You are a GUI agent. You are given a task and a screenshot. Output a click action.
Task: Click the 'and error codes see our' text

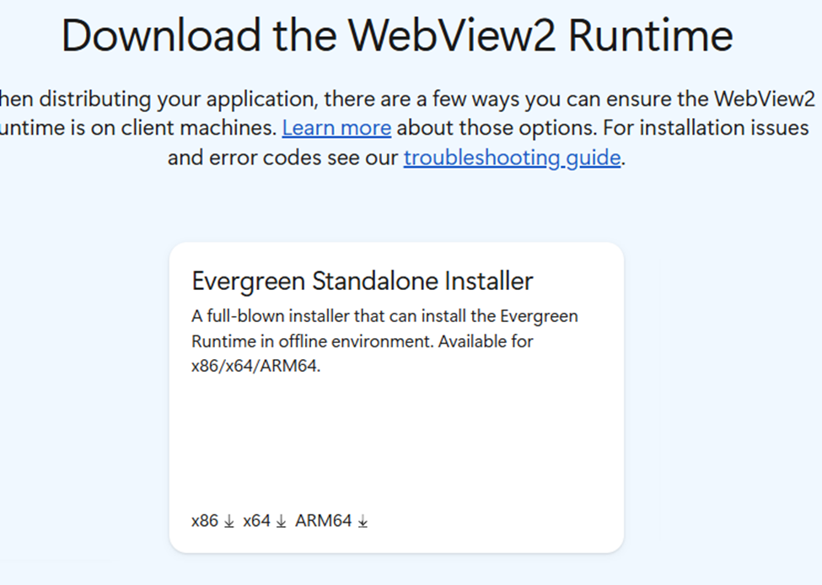point(283,158)
